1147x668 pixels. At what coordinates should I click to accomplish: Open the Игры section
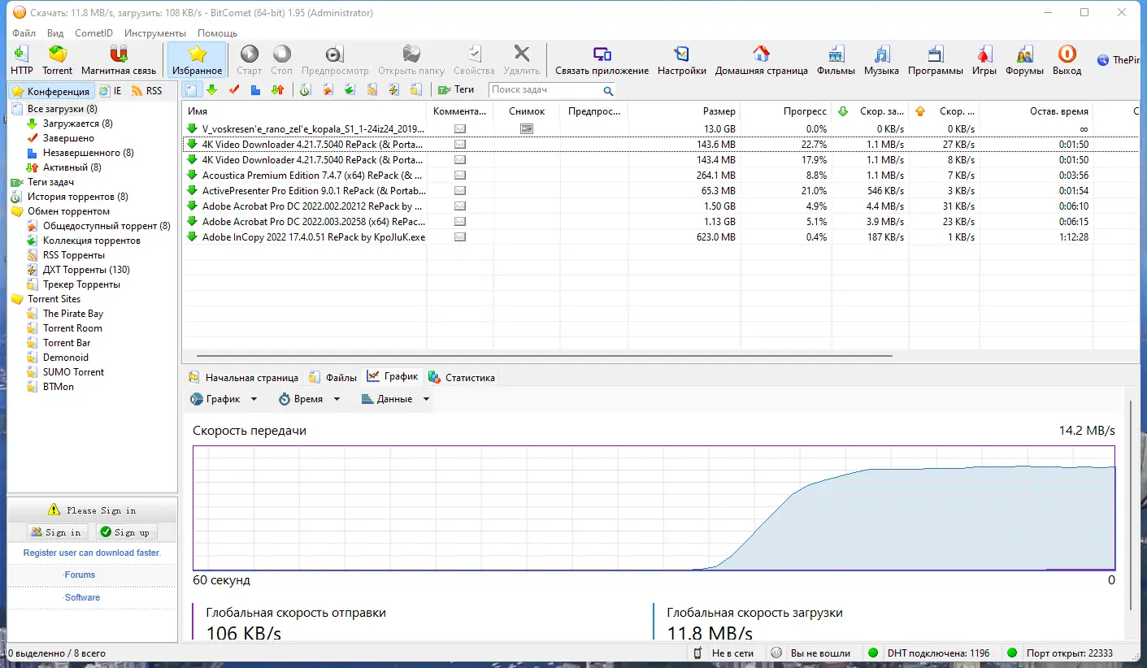[984, 60]
